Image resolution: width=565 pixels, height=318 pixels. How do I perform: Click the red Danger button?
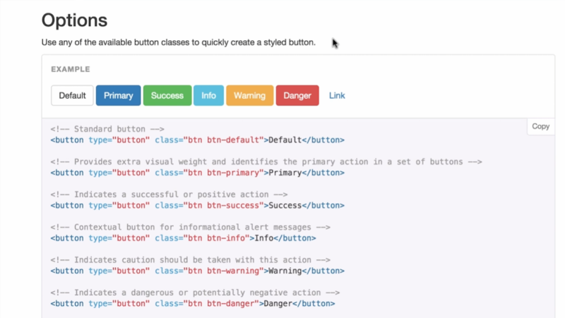297,95
